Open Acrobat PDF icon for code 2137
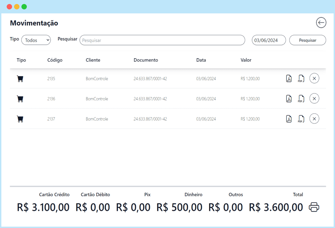 coord(289,119)
